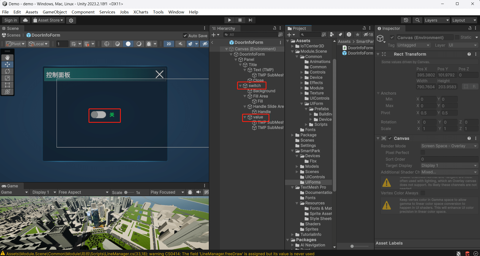Toggle the 2D view mode button
The width and height of the screenshot is (480, 256).
tap(169, 44)
